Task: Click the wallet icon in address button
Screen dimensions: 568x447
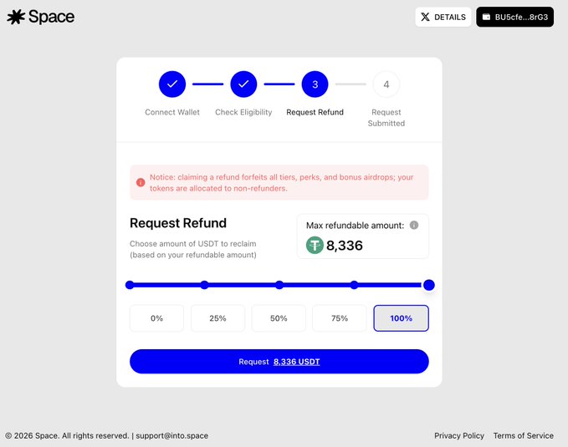Action: (487, 17)
